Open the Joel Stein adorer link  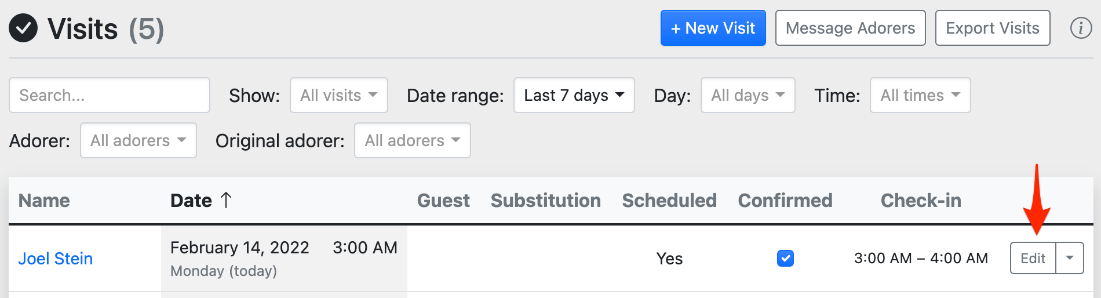[x=56, y=259]
